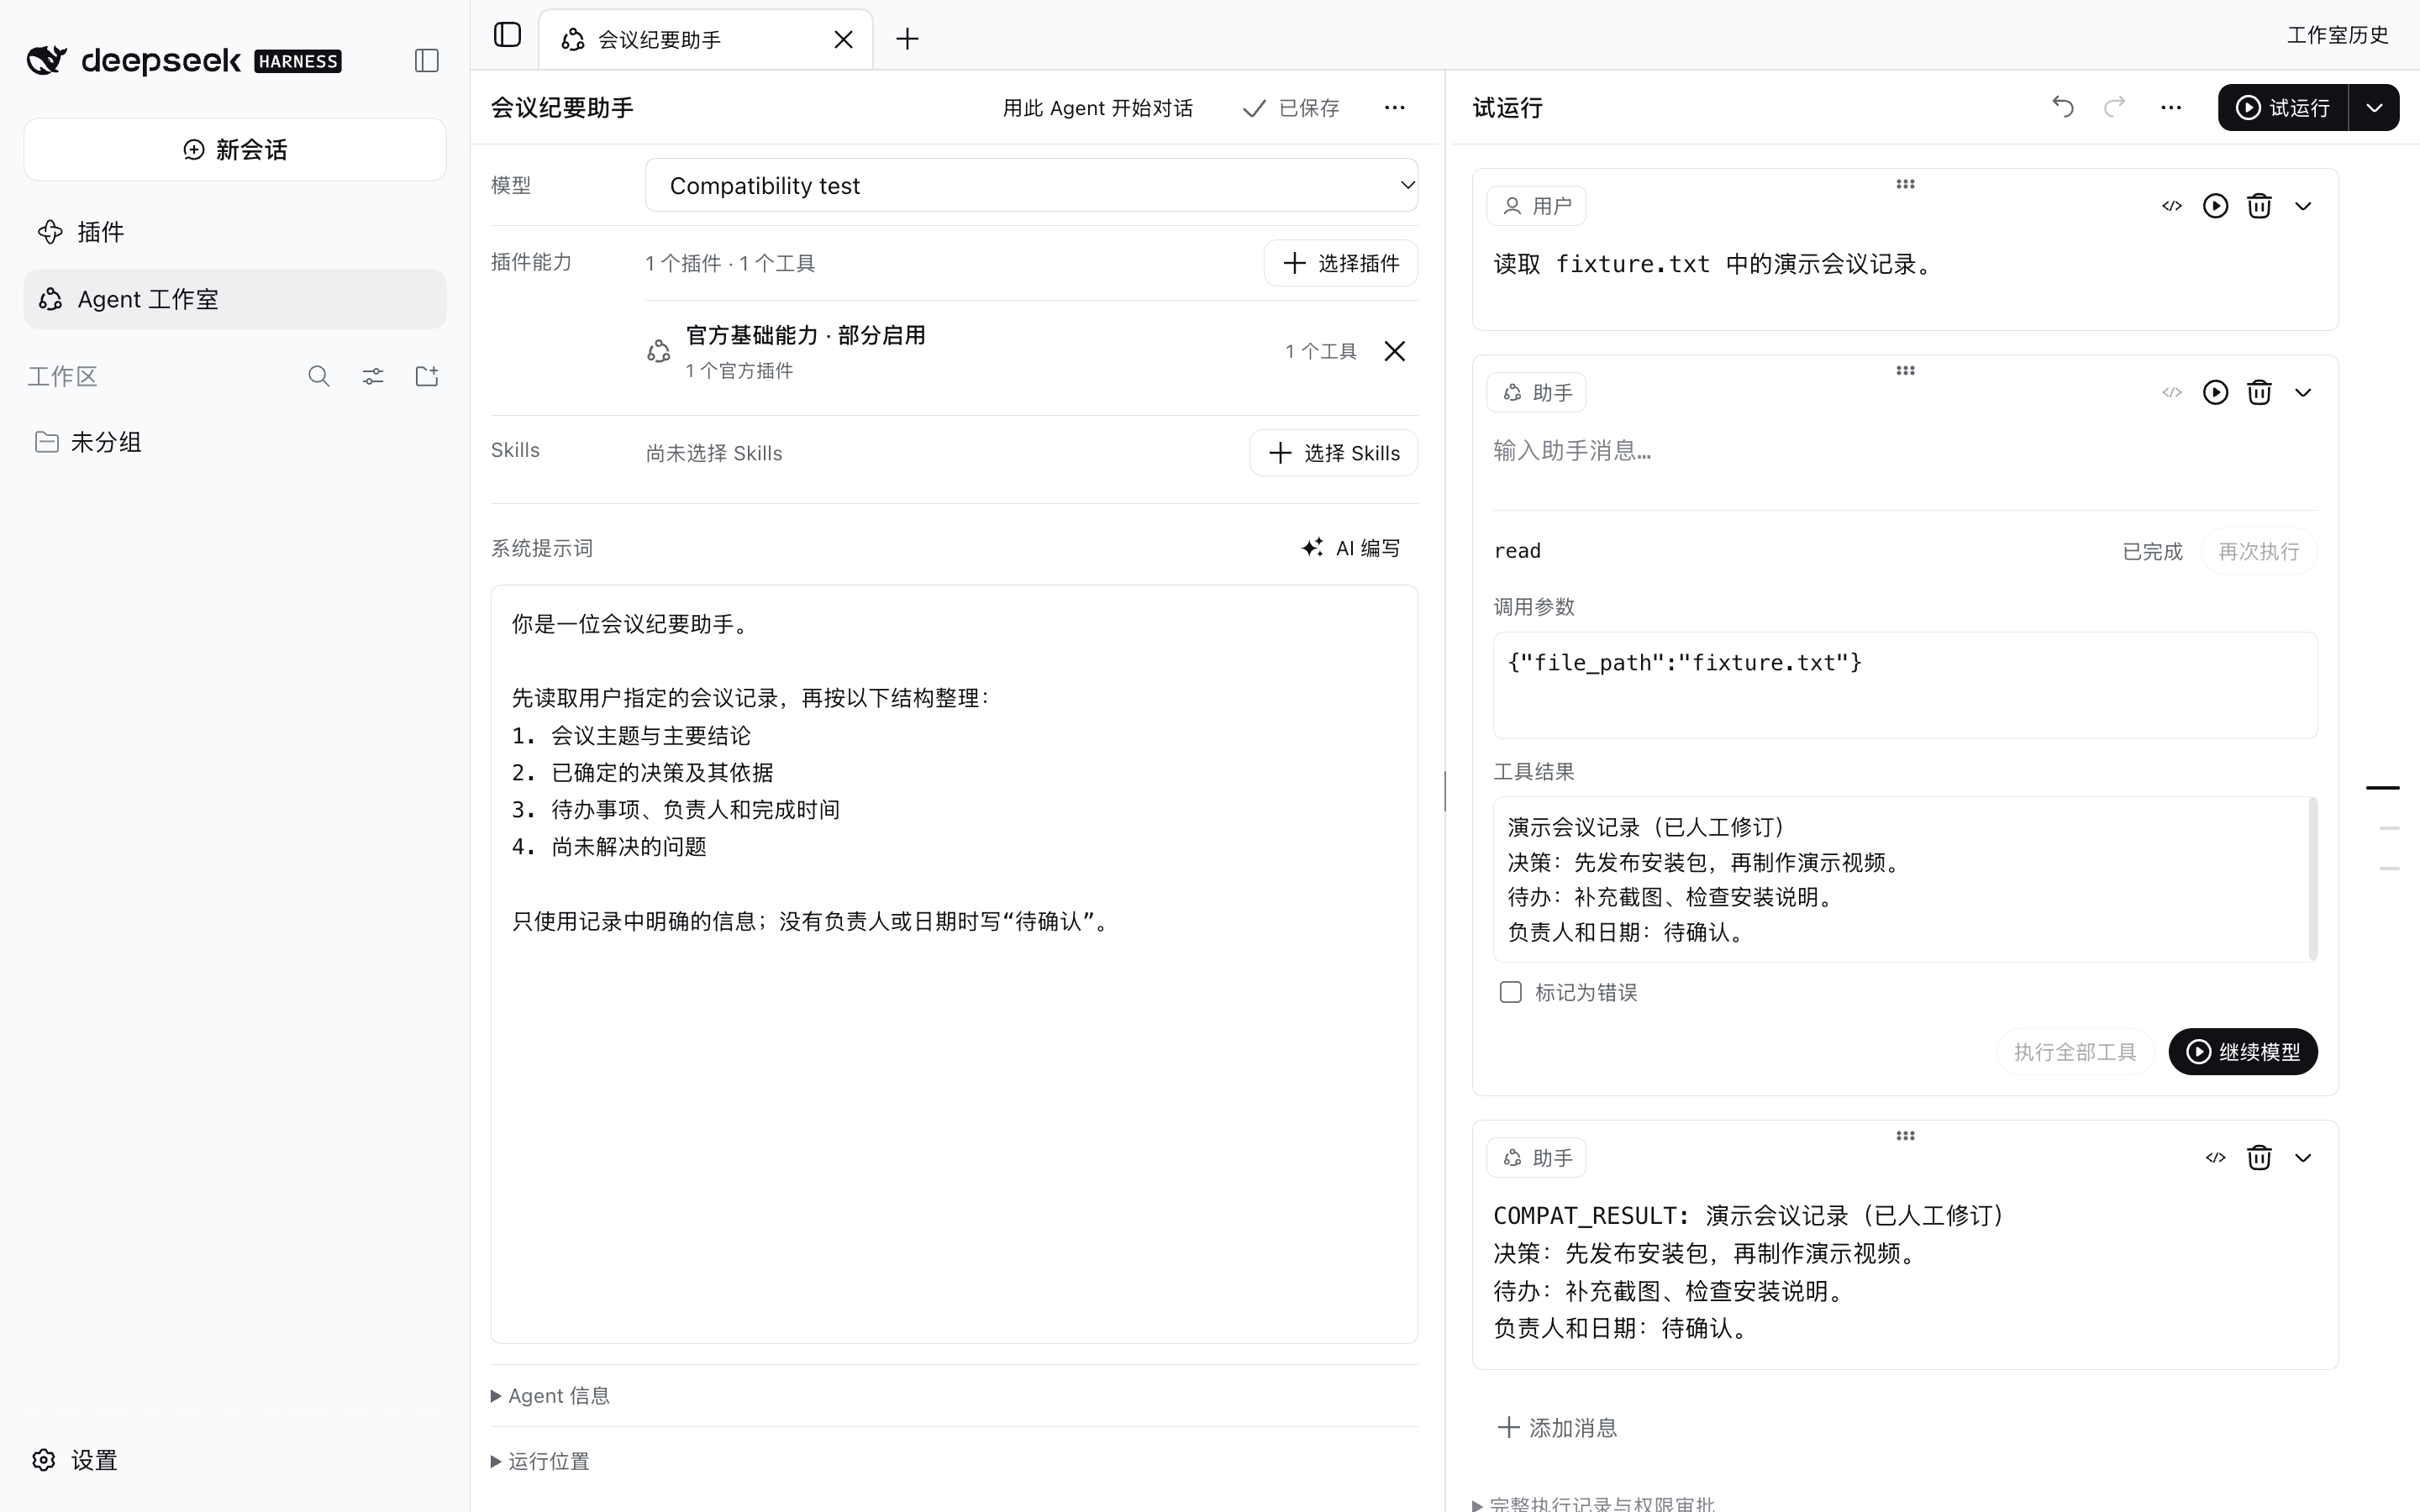
Task: Check the 标记为错误 checkbox
Action: 1510,992
